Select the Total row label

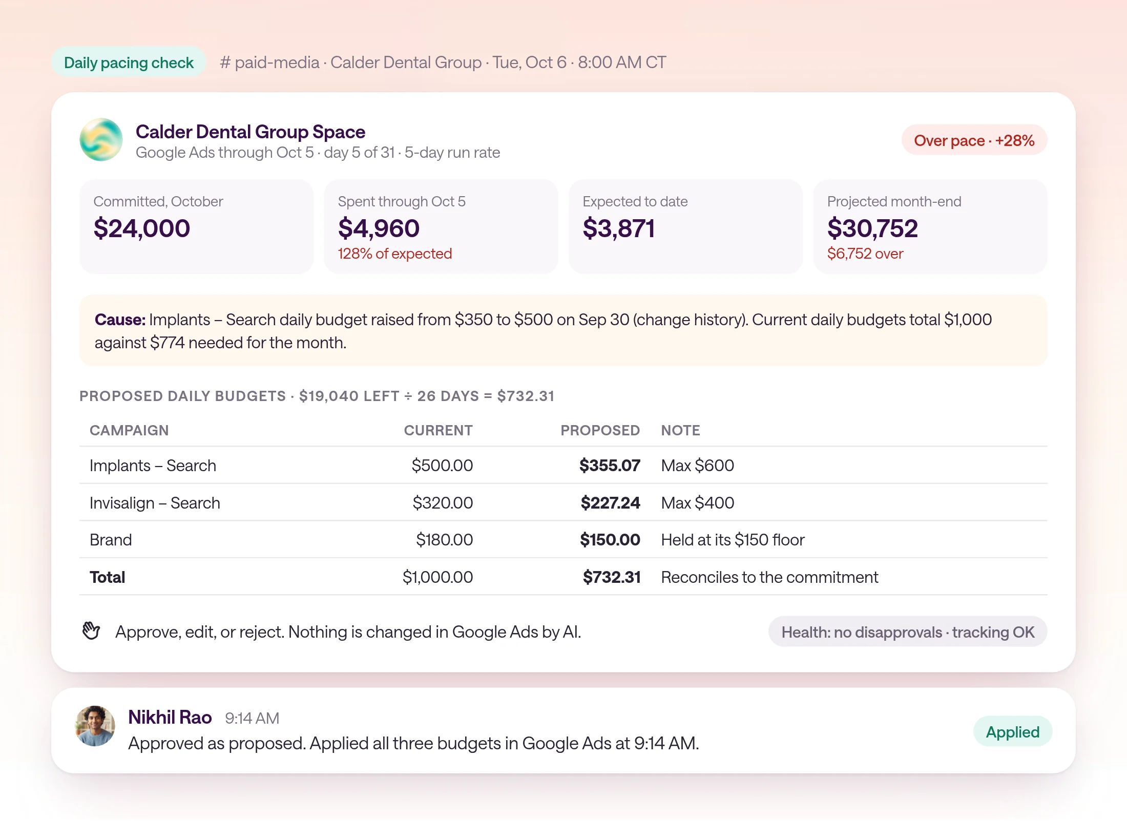pos(108,577)
